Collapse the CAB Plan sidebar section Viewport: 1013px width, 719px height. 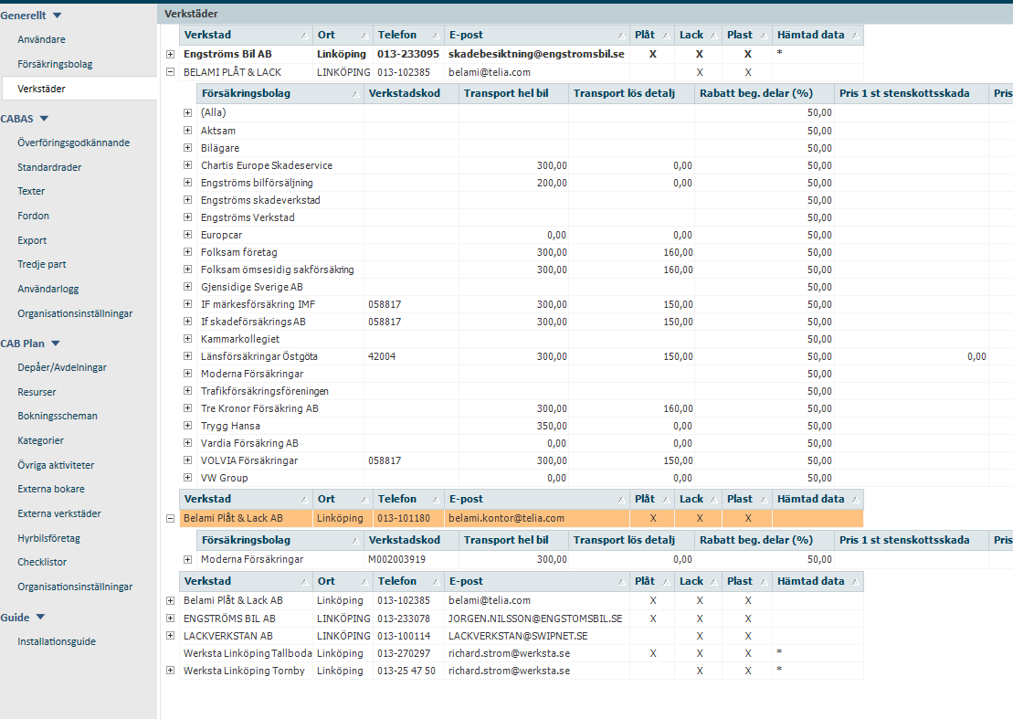click(55, 344)
